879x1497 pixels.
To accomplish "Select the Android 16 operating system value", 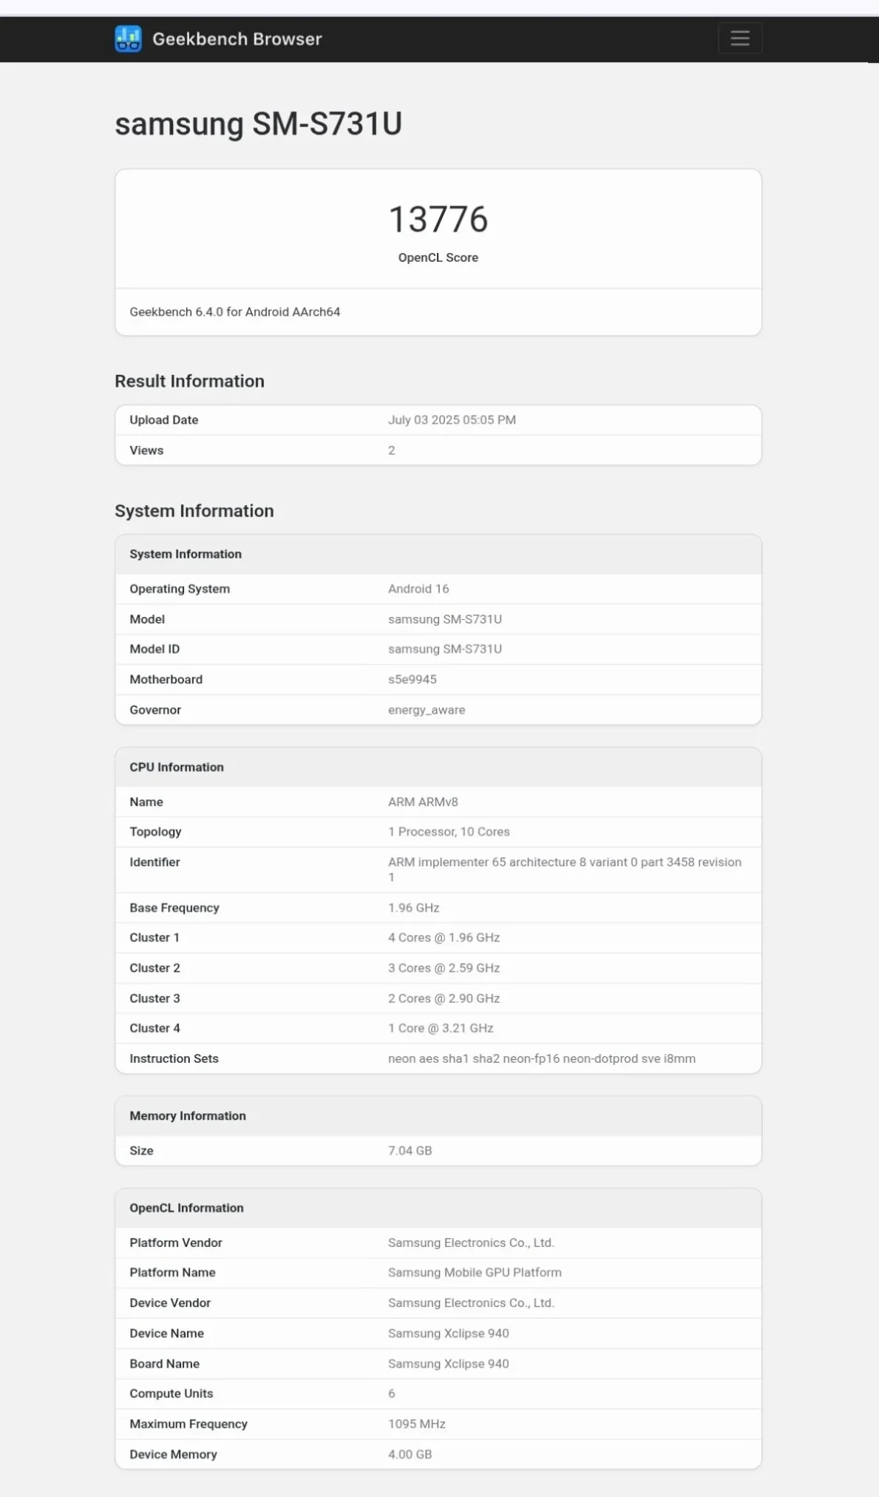I will pyautogui.click(x=418, y=589).
